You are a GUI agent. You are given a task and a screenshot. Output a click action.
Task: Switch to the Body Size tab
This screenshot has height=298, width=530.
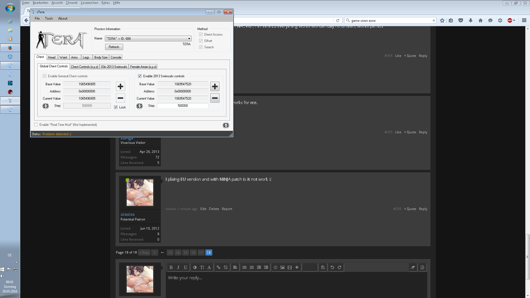point(101,57)
